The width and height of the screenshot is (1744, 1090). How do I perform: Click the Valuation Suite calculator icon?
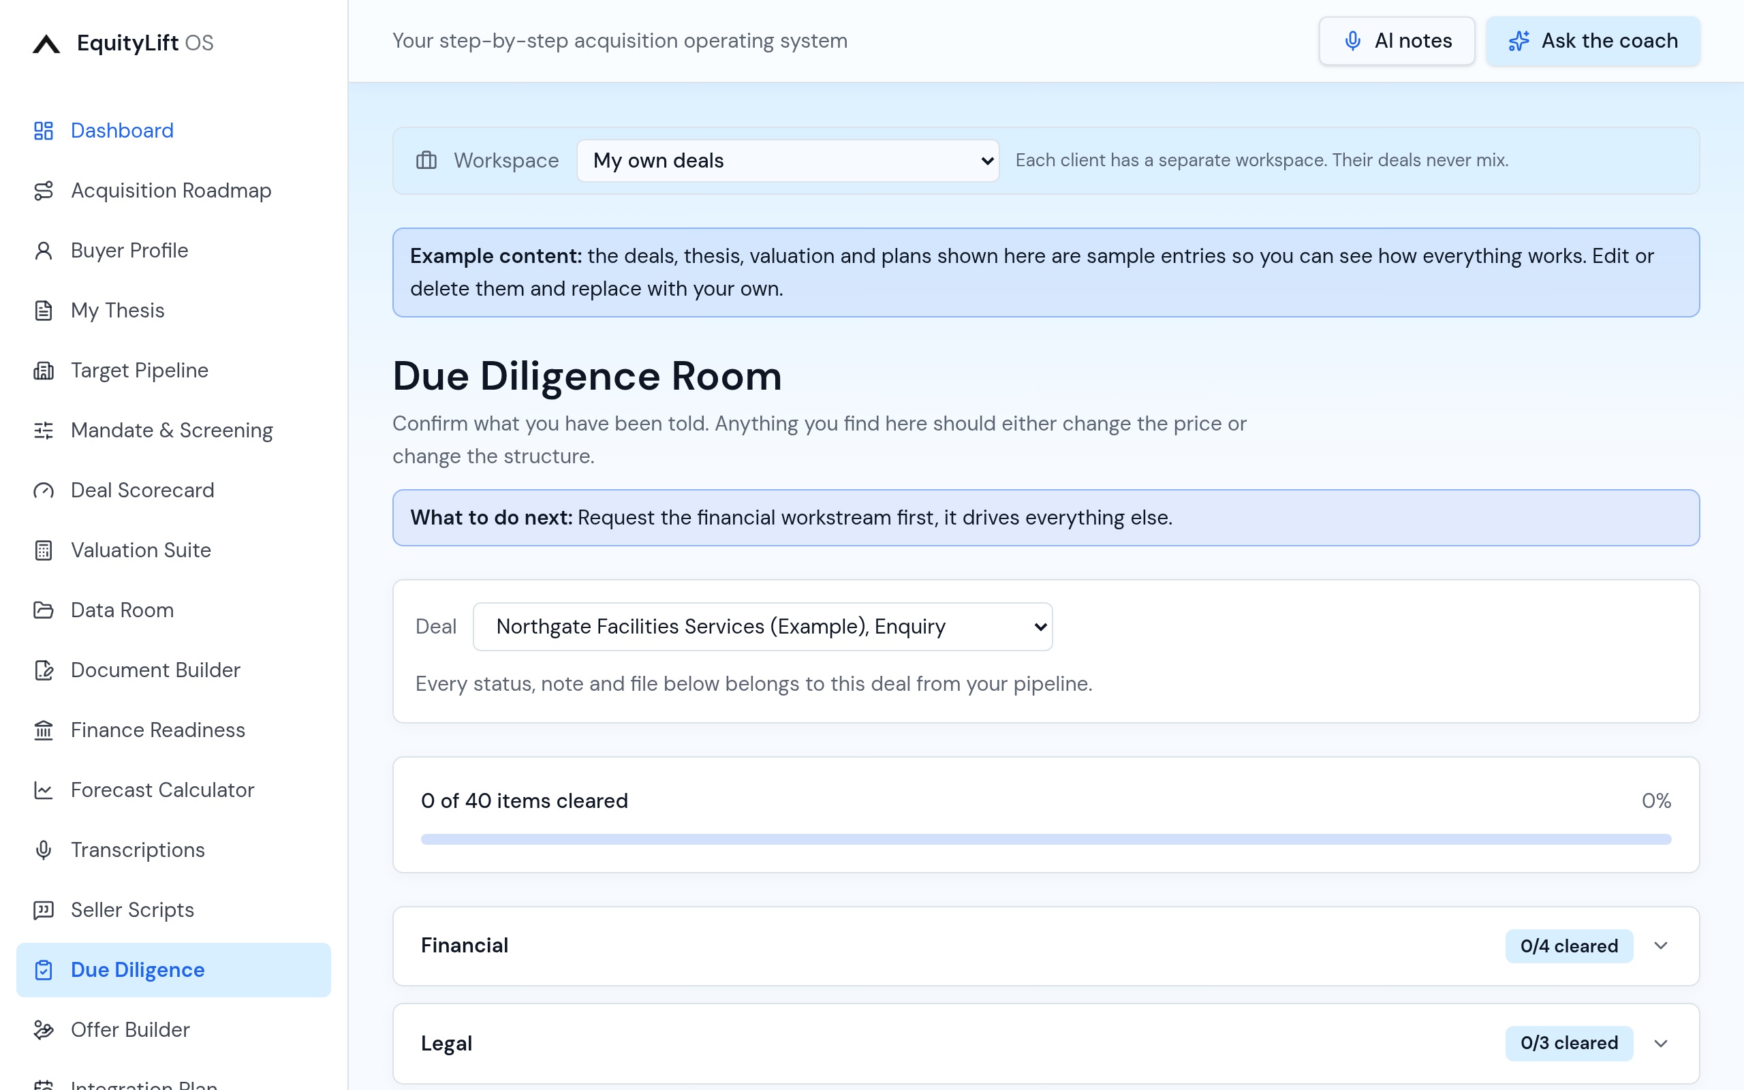pyautogui.click(x=43, y=550)
